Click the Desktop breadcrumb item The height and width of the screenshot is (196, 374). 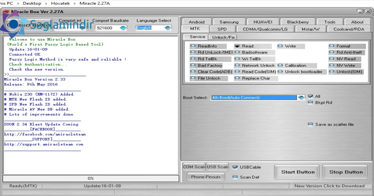[32, 3]
